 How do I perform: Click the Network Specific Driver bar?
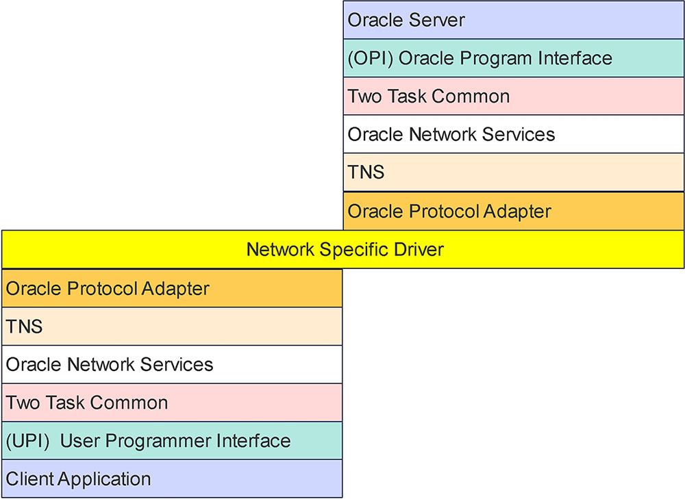click(343, 249)
